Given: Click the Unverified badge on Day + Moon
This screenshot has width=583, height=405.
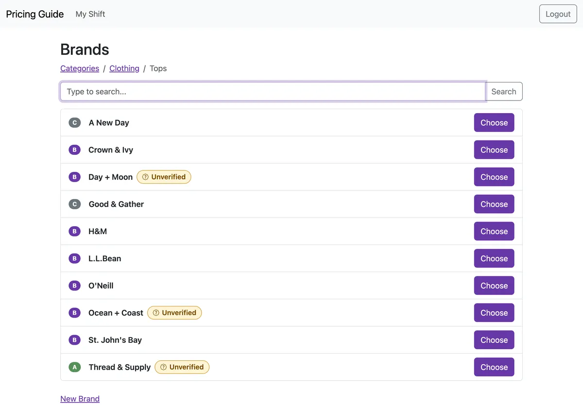Looking at the screenshot, I should point(164,177).
